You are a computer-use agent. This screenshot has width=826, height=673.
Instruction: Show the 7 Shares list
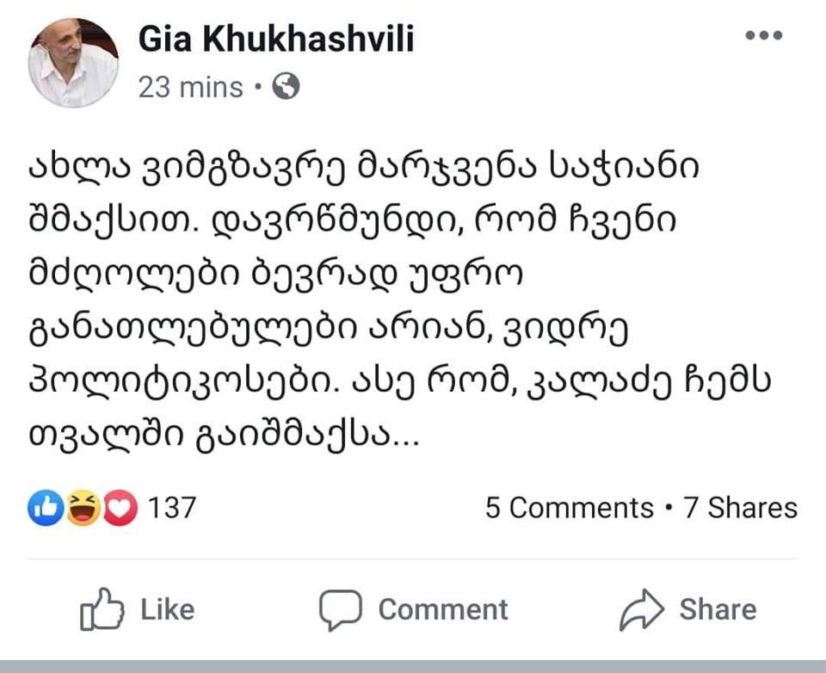[740, 508]
